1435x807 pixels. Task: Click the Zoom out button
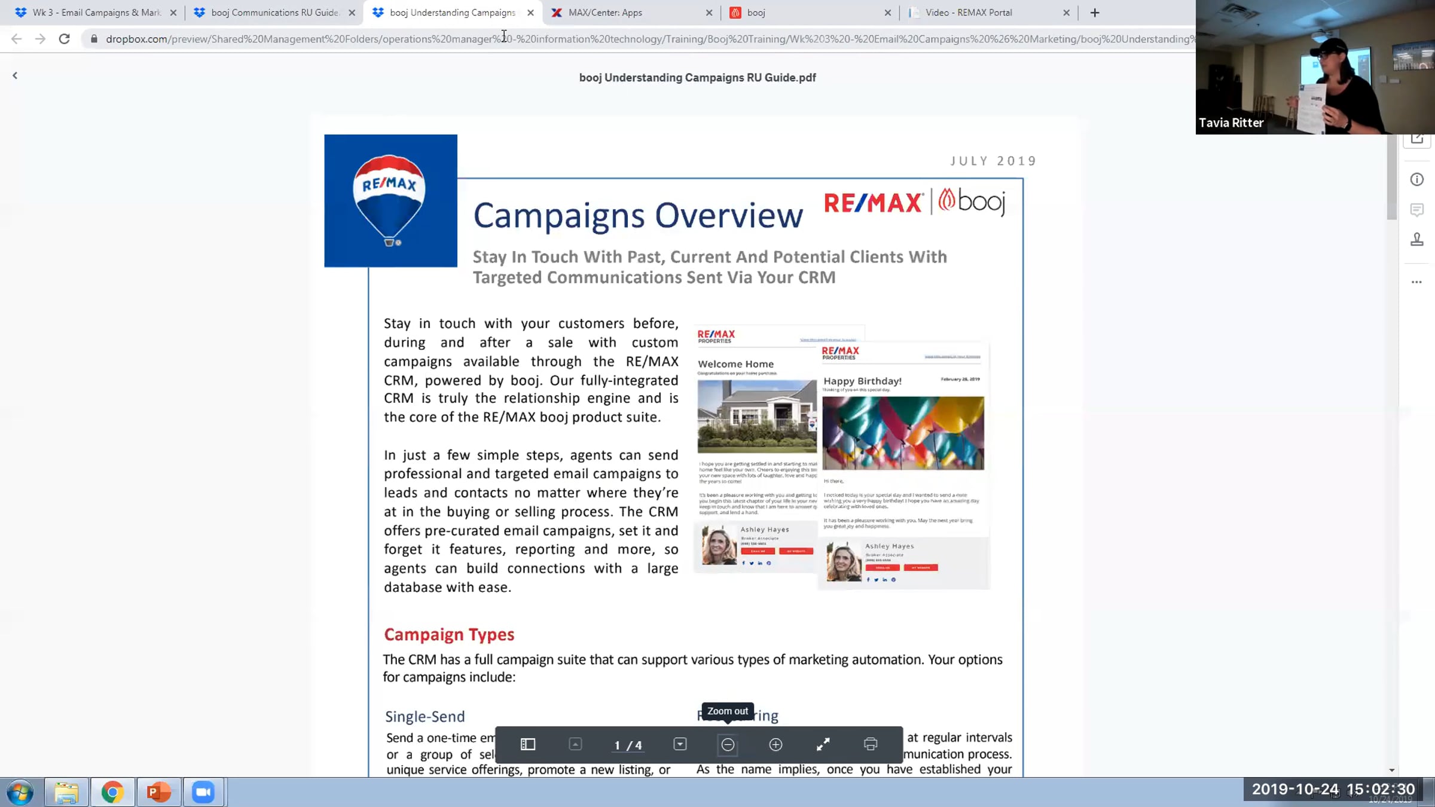(x=728, y=744)
